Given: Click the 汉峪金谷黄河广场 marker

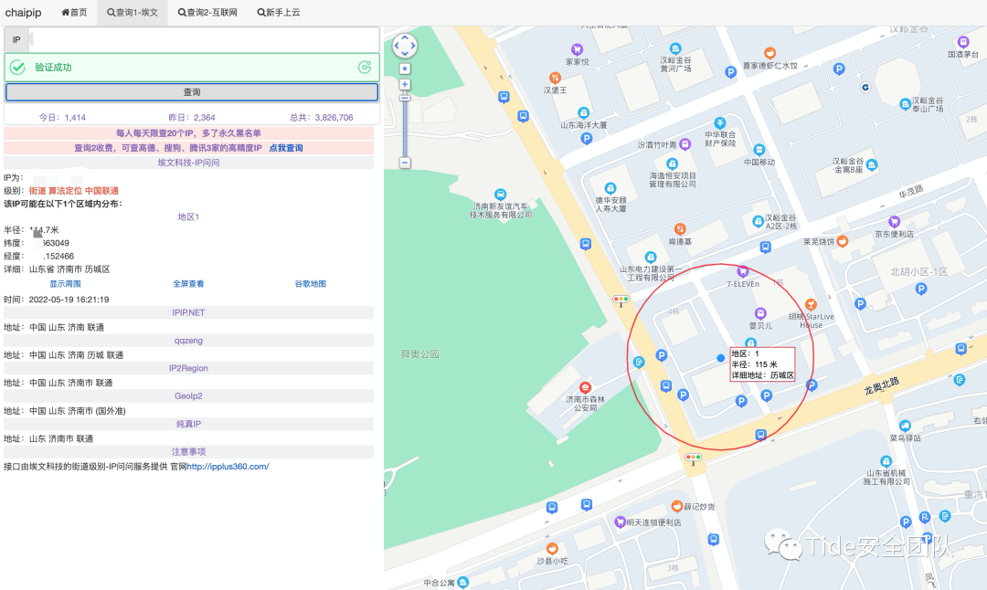Looking at the screenshot, I should click(675, 49).
